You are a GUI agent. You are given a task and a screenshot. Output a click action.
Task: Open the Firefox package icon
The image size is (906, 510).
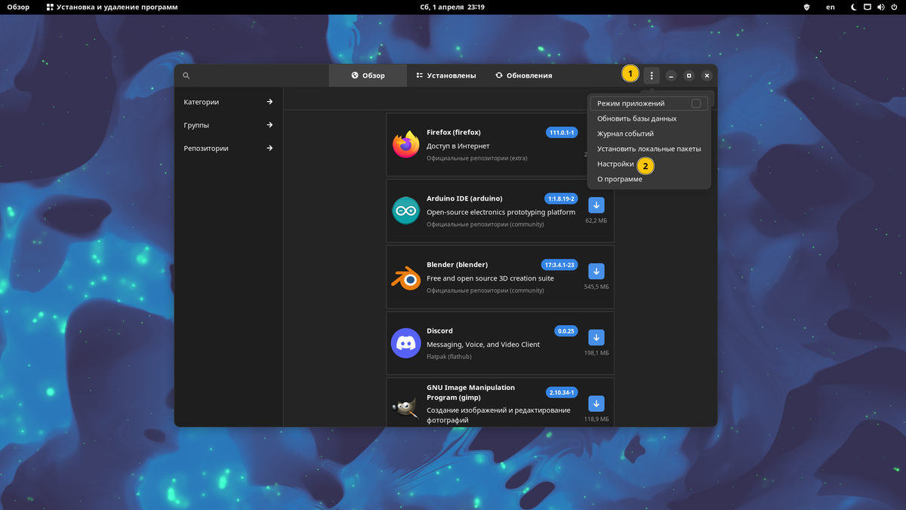[405, 144]
